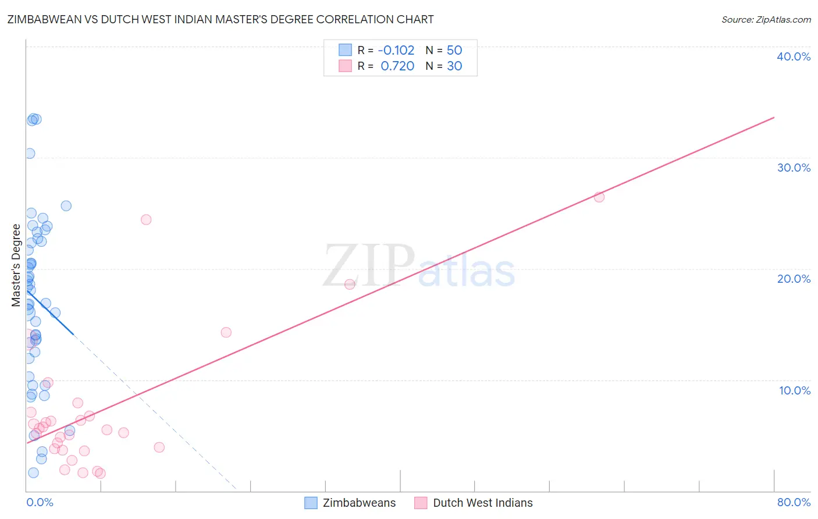Click the pink data point near 26% at far right
The image size is (818, 519).
click(599, 197)
